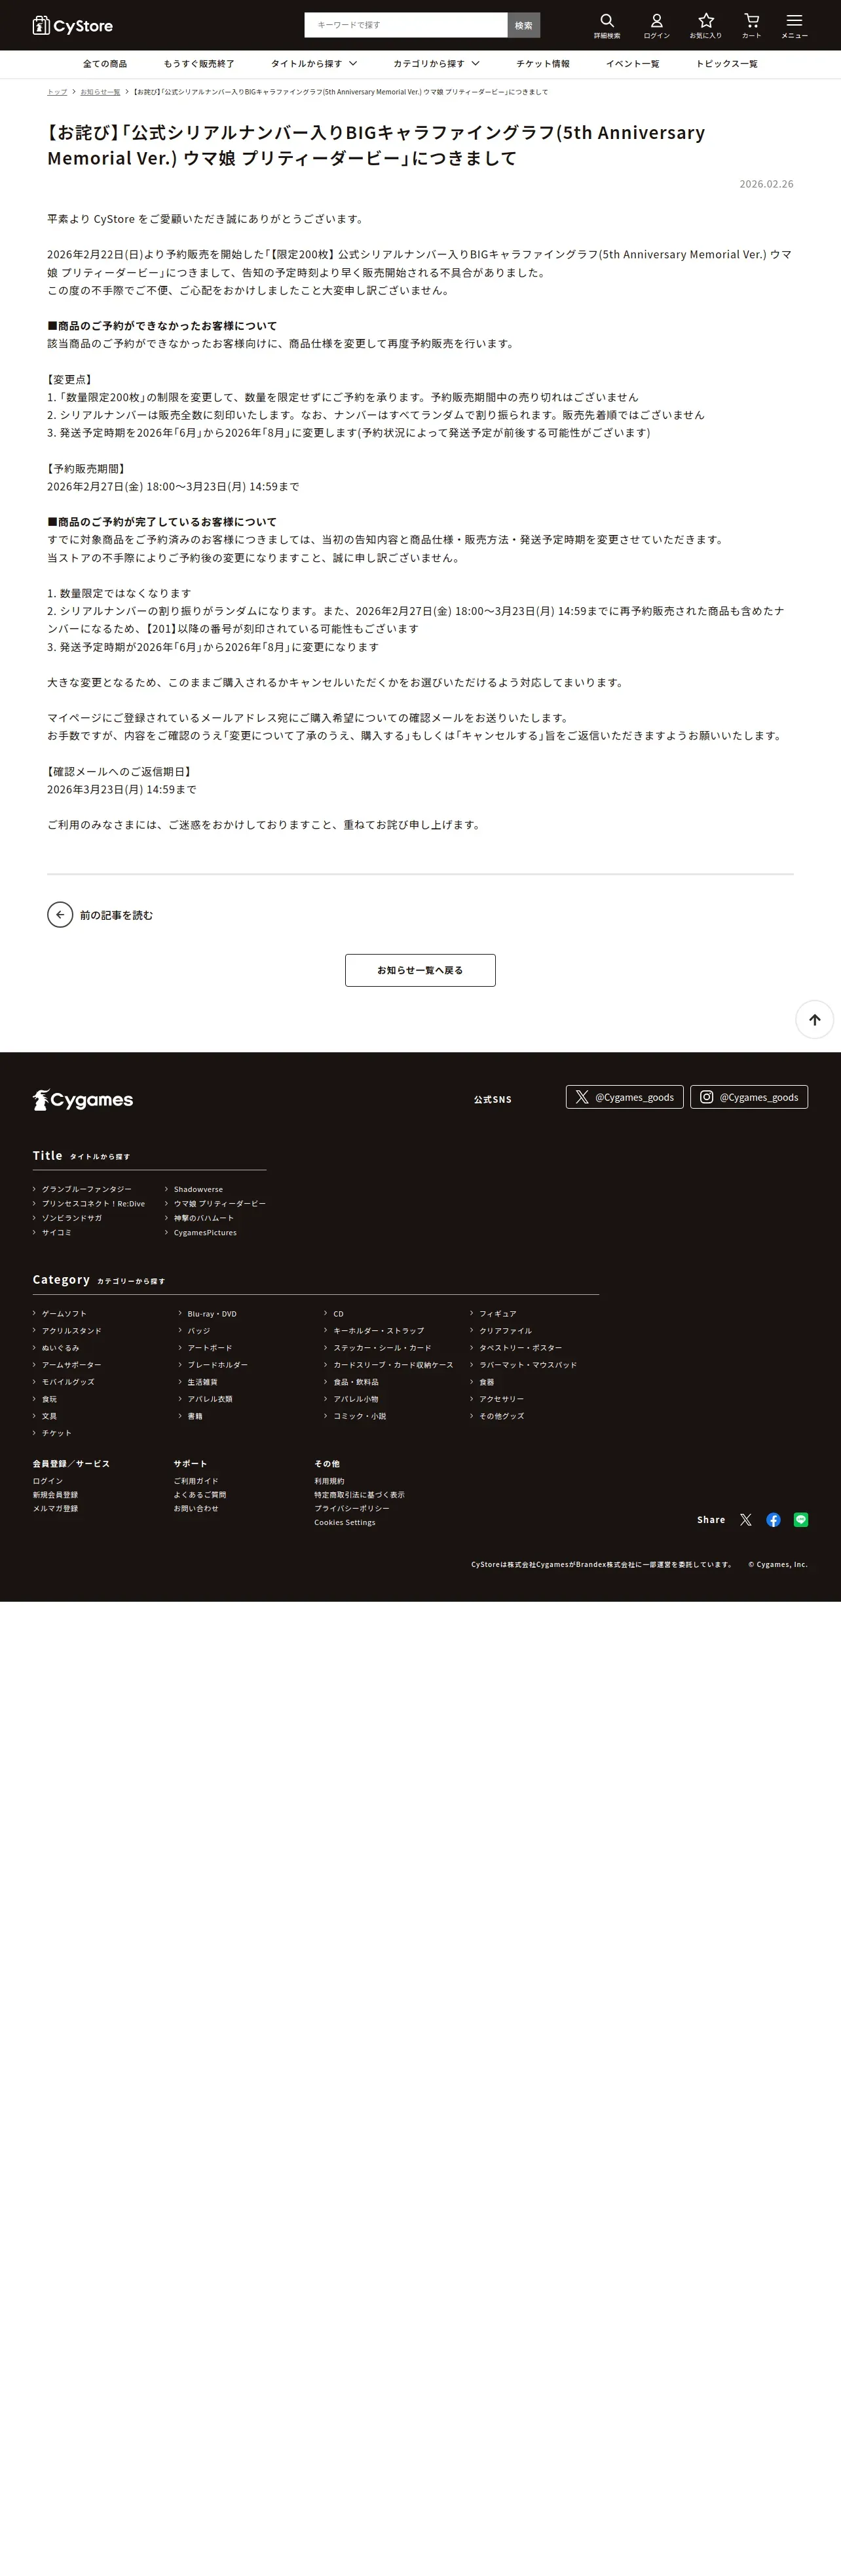Open グランブルーファンタジー title link

pos(86,1189)
